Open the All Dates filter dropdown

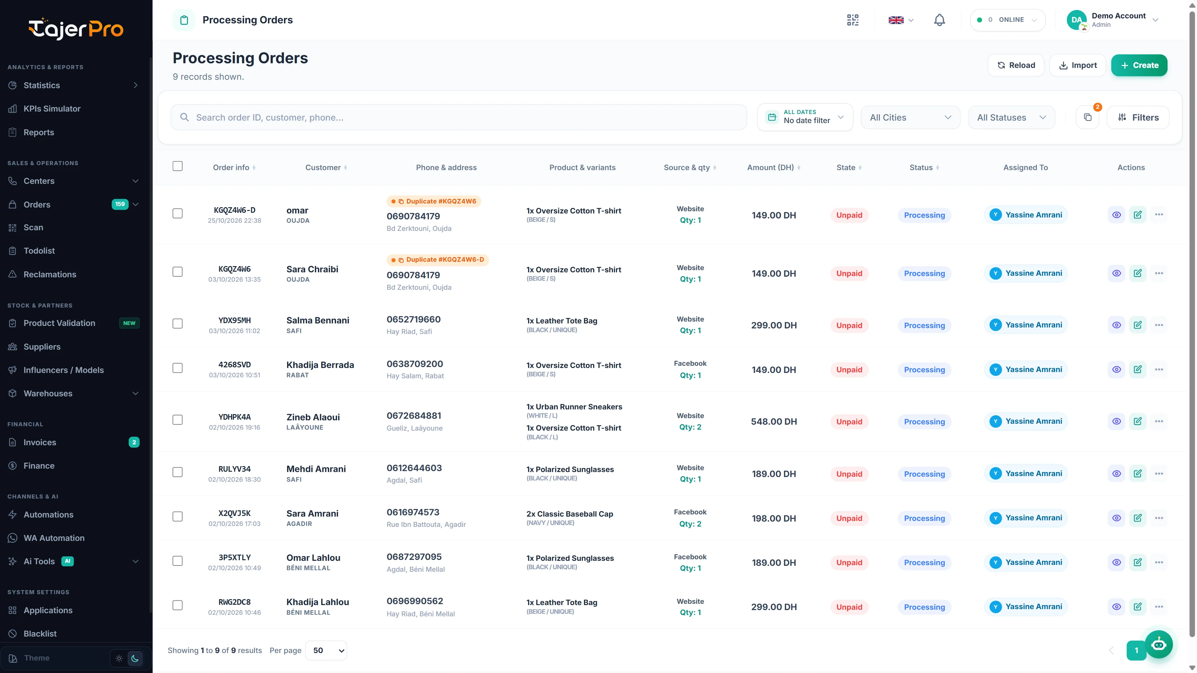(x=805, y=117)
